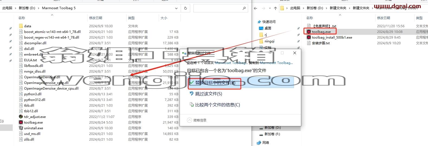Click the 【免责声明】.txt file icon
428x146 pixels.
309,26
